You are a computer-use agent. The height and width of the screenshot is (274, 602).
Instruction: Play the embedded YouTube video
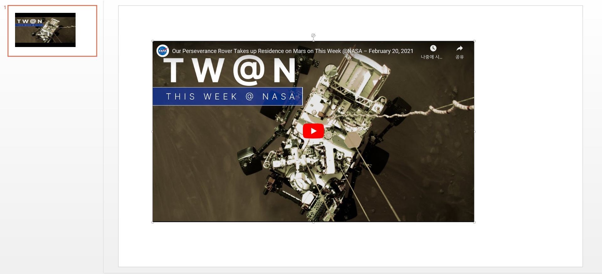click(313, 131)
